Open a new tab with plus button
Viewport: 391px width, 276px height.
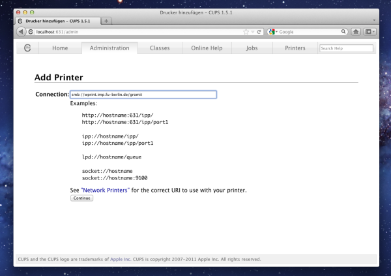pyautogui.click(x=106, y=21)
